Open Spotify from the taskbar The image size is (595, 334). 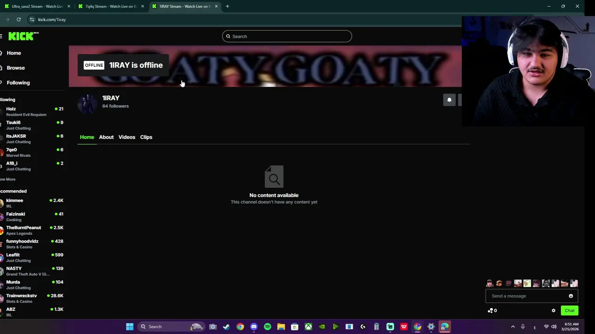267,327
